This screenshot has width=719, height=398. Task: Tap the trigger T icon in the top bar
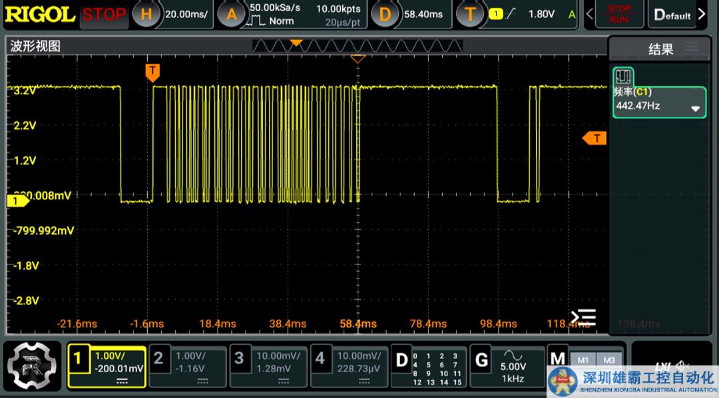(471, 14)
